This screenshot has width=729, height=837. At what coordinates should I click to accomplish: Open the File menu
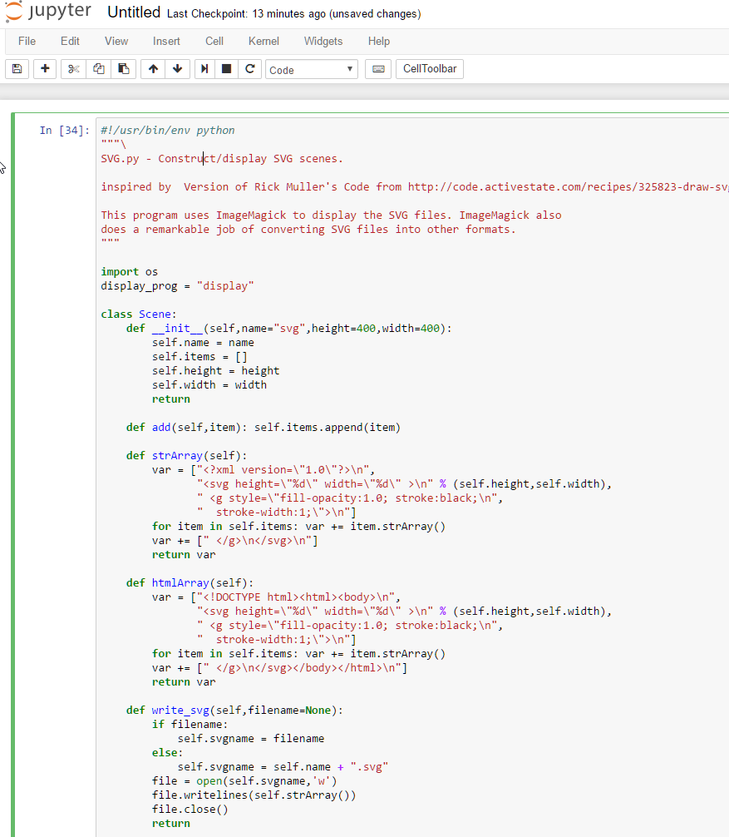pos(27,41)
